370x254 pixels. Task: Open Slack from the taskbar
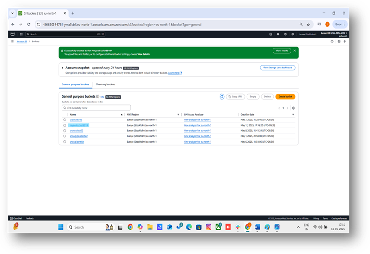click(x=238, y=227)
